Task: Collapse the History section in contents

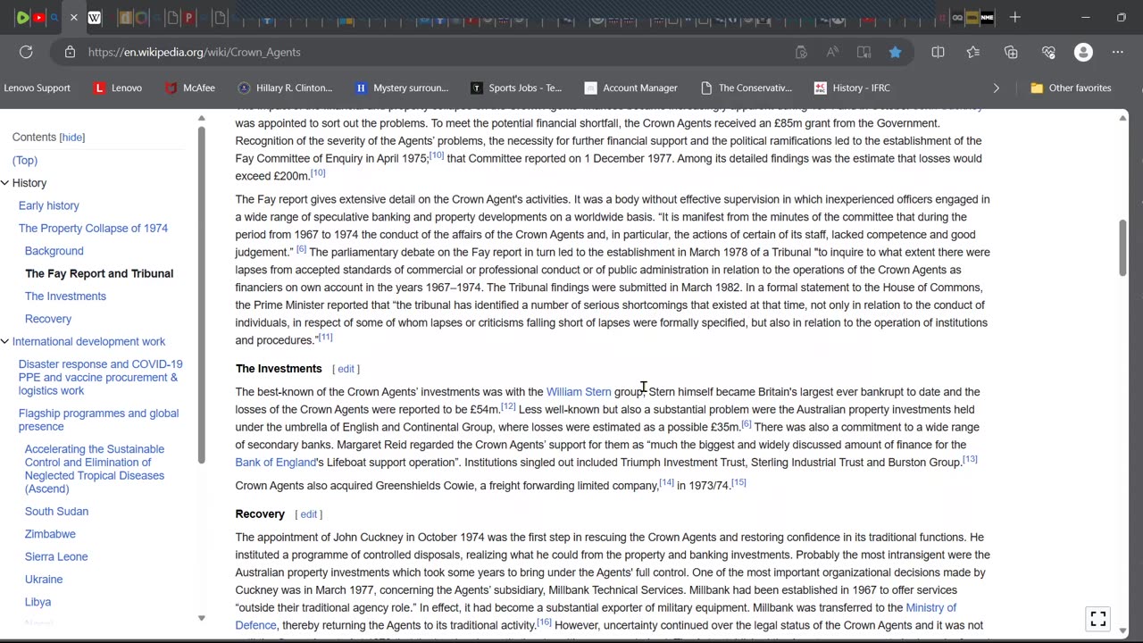Action: [4, 183]
